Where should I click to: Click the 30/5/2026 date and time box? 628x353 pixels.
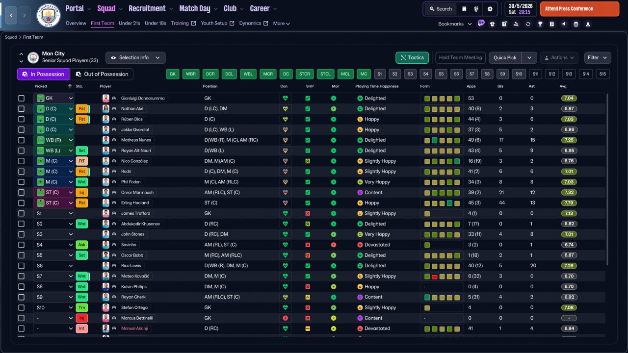click(520, 9)
